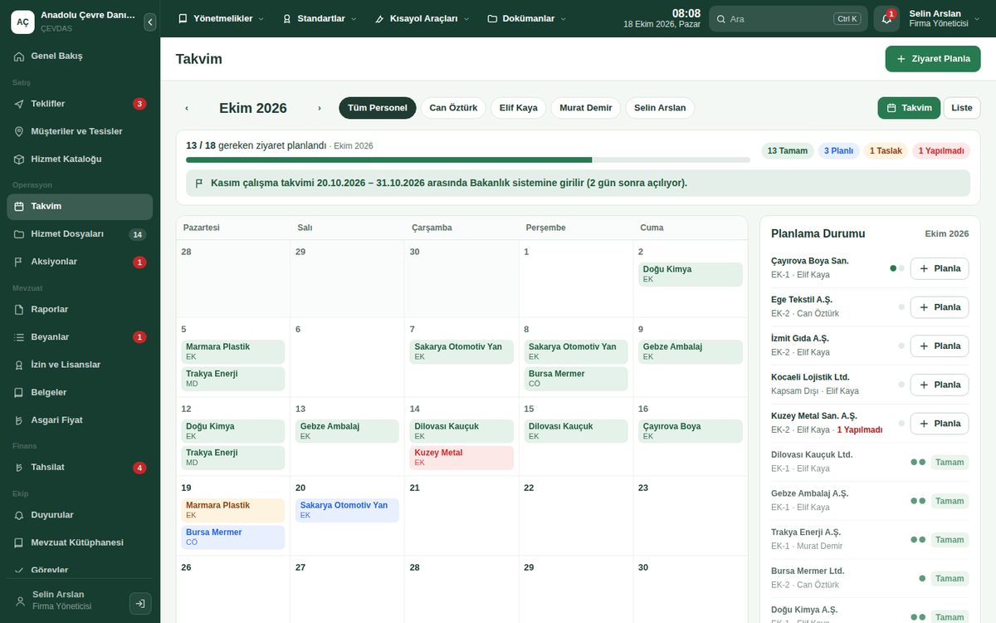Click the Teklifler paper-plane icon

tap(19, 104)
